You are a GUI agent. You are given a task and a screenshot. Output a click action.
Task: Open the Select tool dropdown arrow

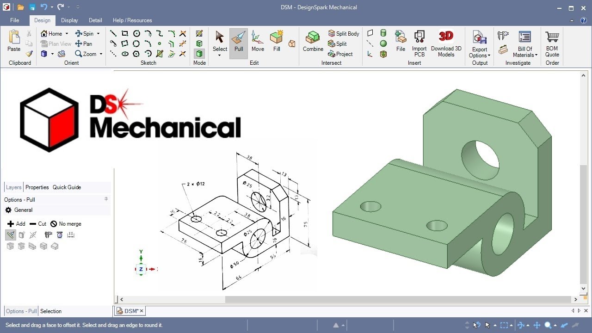click(220, 55)
